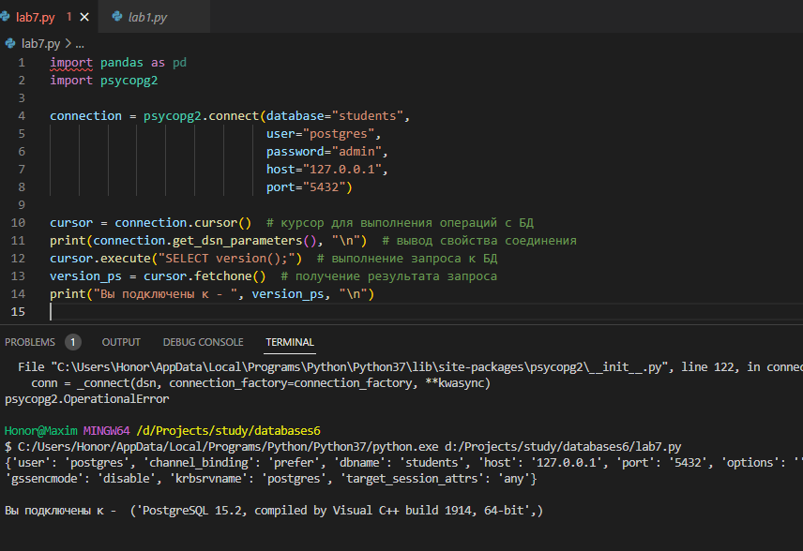Click 'cursor.fetchone()' on line 13
Viewport: 803px width, 551px height.
(205, 276)
